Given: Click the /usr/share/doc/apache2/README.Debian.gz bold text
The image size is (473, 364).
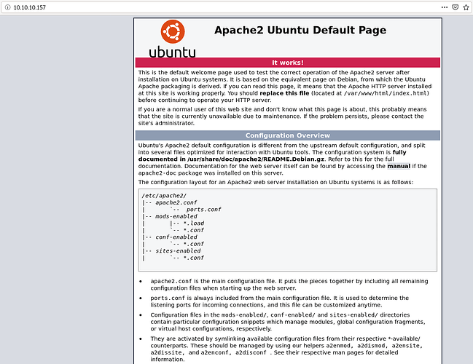Looking at the screenshot, I should [256, 159].
